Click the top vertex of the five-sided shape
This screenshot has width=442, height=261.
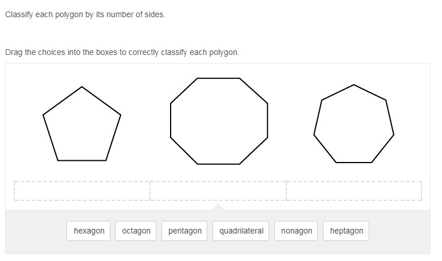[82, 87]
